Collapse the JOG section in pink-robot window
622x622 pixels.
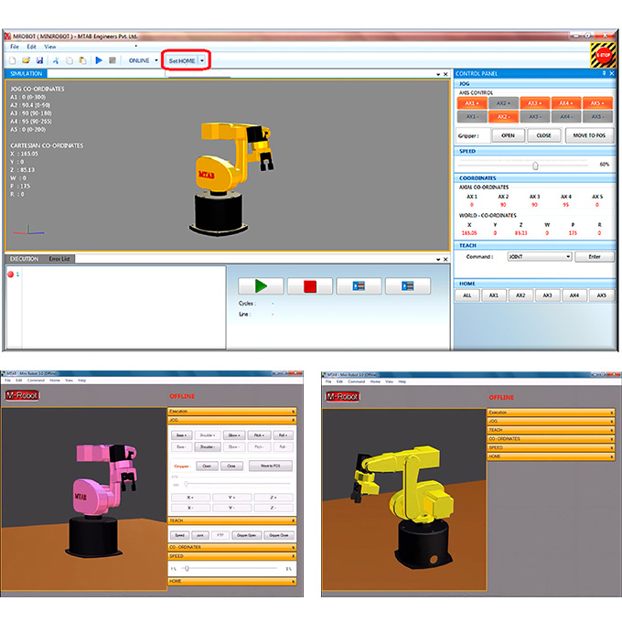[x=231, y=420]
